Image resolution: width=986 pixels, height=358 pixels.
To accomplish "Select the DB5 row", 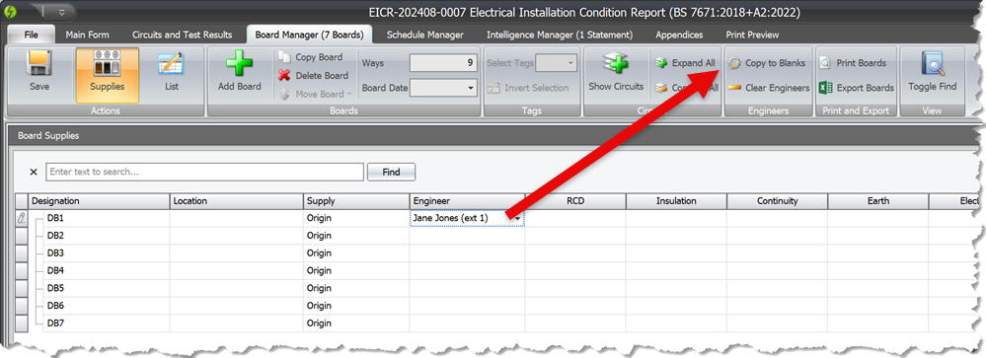I will point(56,288).
